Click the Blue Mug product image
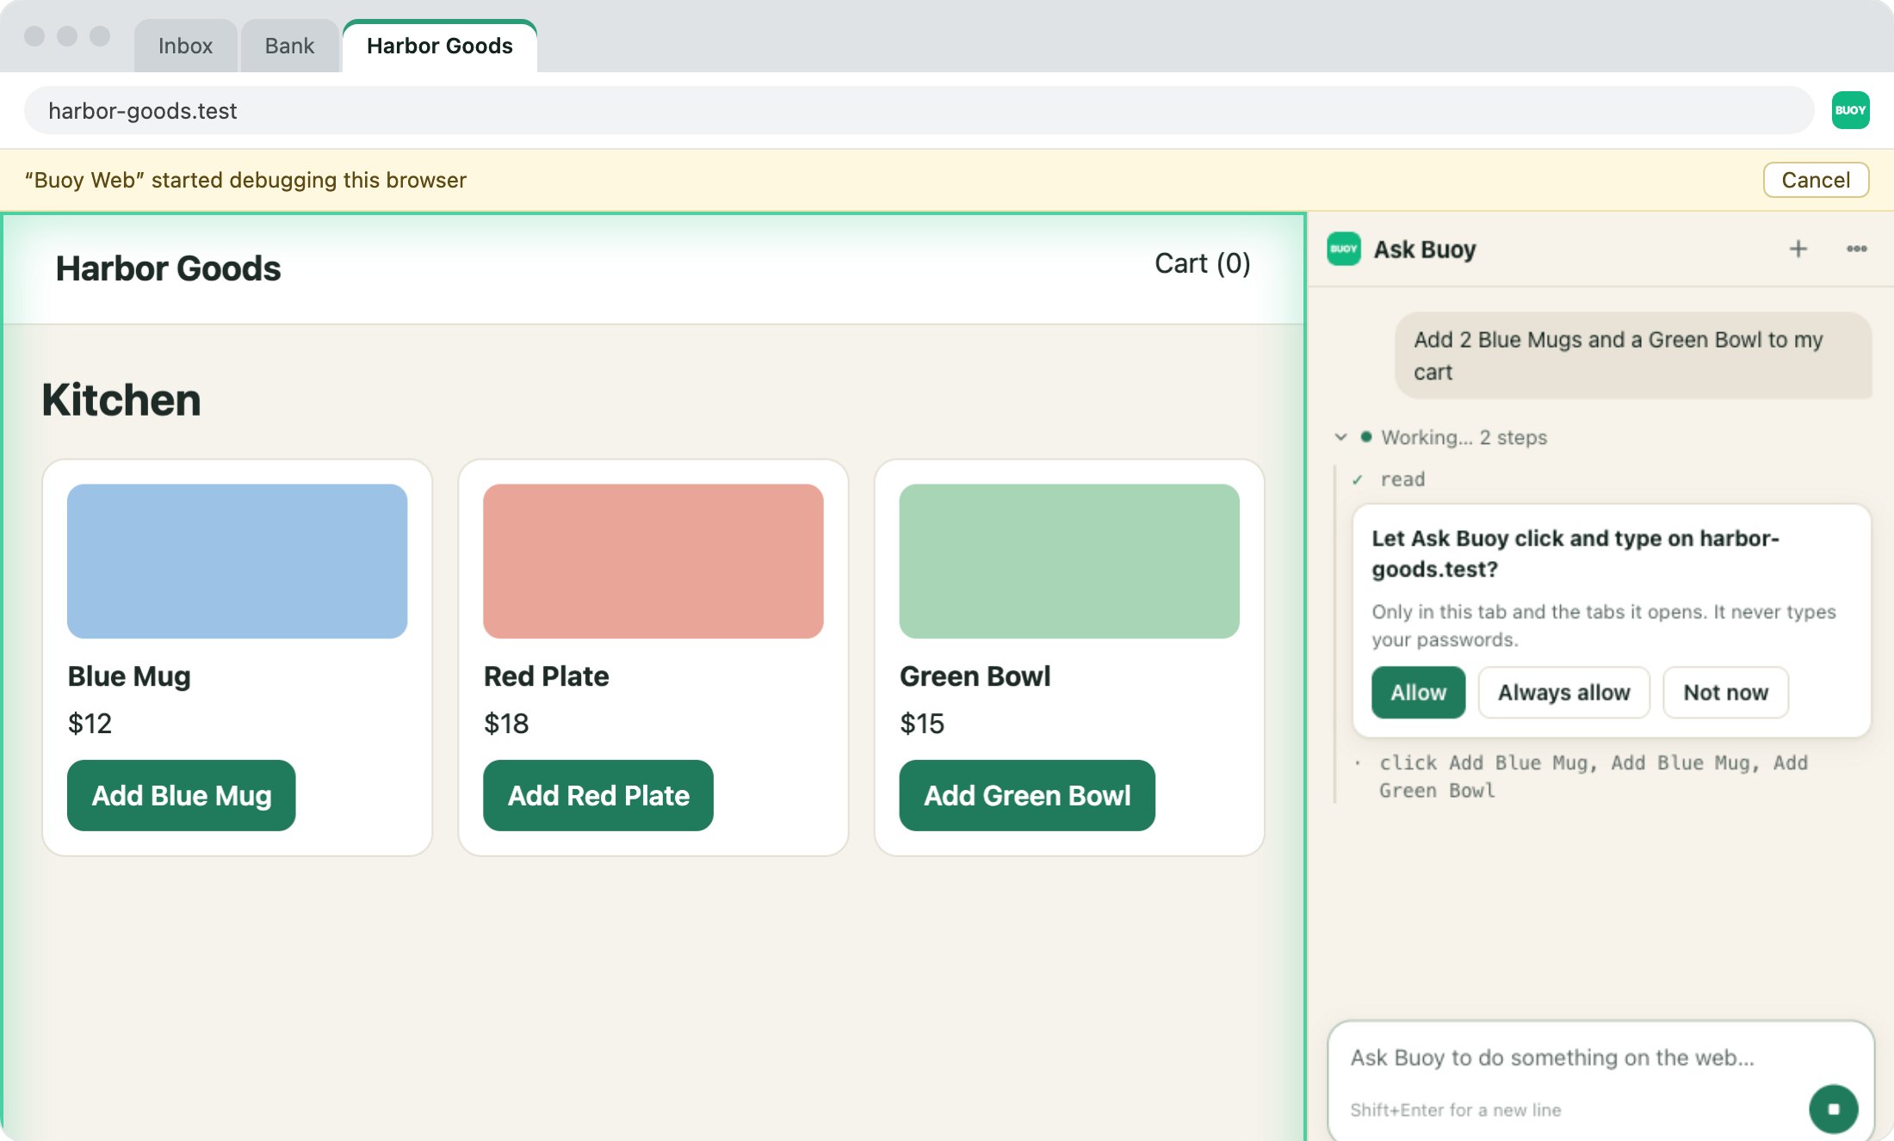 tap(237, 561)
